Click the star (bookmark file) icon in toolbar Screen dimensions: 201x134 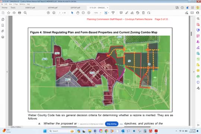click(9, 13)
